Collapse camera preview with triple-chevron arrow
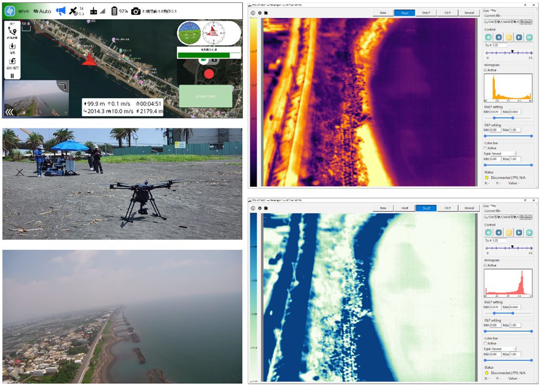This screenshot has height=386, width=542. [10, 112]
